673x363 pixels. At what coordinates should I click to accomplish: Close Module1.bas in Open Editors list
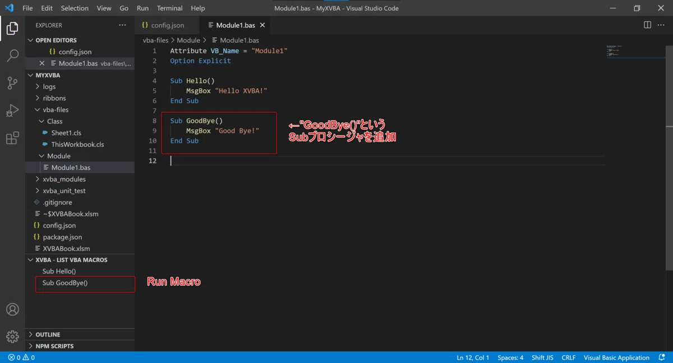(x=42, y=63)
